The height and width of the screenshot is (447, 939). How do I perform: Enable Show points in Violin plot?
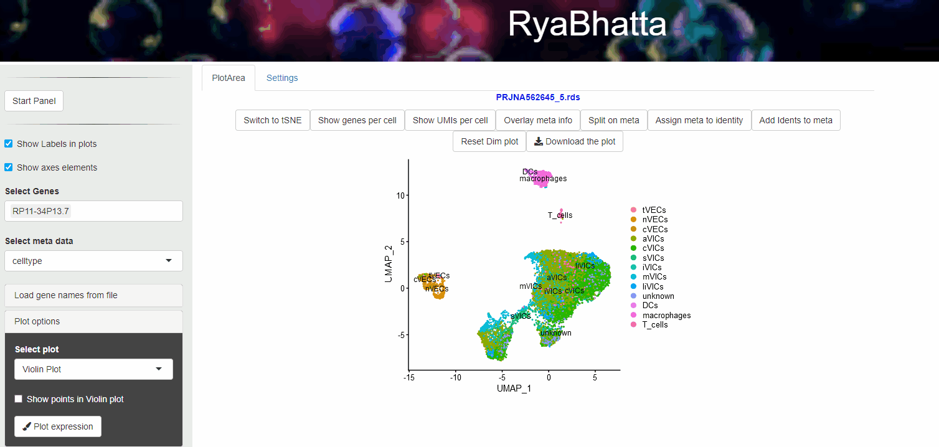(19, 399)
